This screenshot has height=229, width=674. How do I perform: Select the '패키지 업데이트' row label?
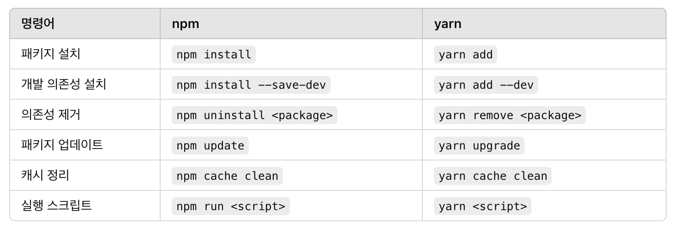(x=62, y=145)
